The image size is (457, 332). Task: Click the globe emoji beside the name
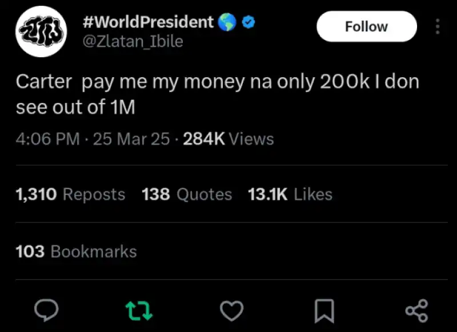pyautogui.click(x=225, y=22)
